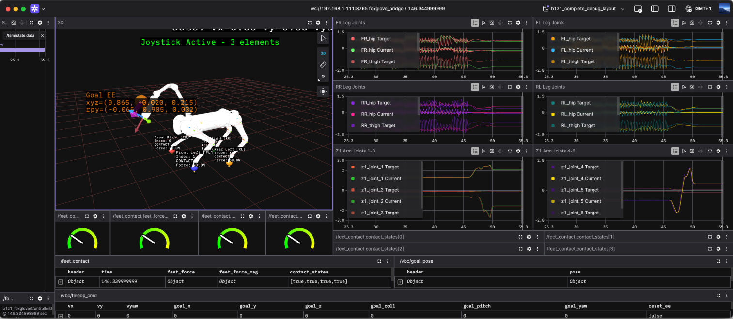Click the Add panel icon in top bar

[x=638, y=9]
